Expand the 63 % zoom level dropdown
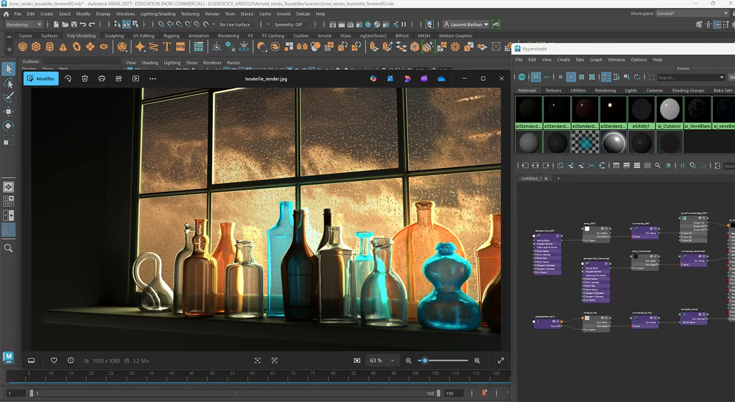The width and height of the screenshot is (735, 402). 392,360
